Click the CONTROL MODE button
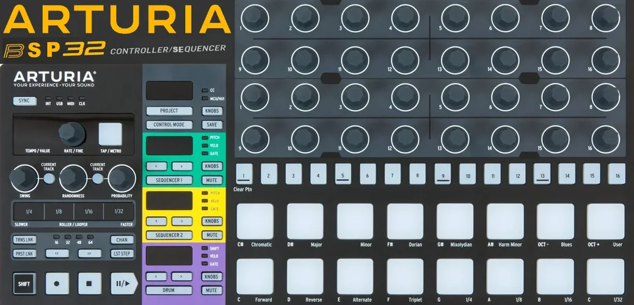This screenshot has height=305, width=634. click(169, 125)
